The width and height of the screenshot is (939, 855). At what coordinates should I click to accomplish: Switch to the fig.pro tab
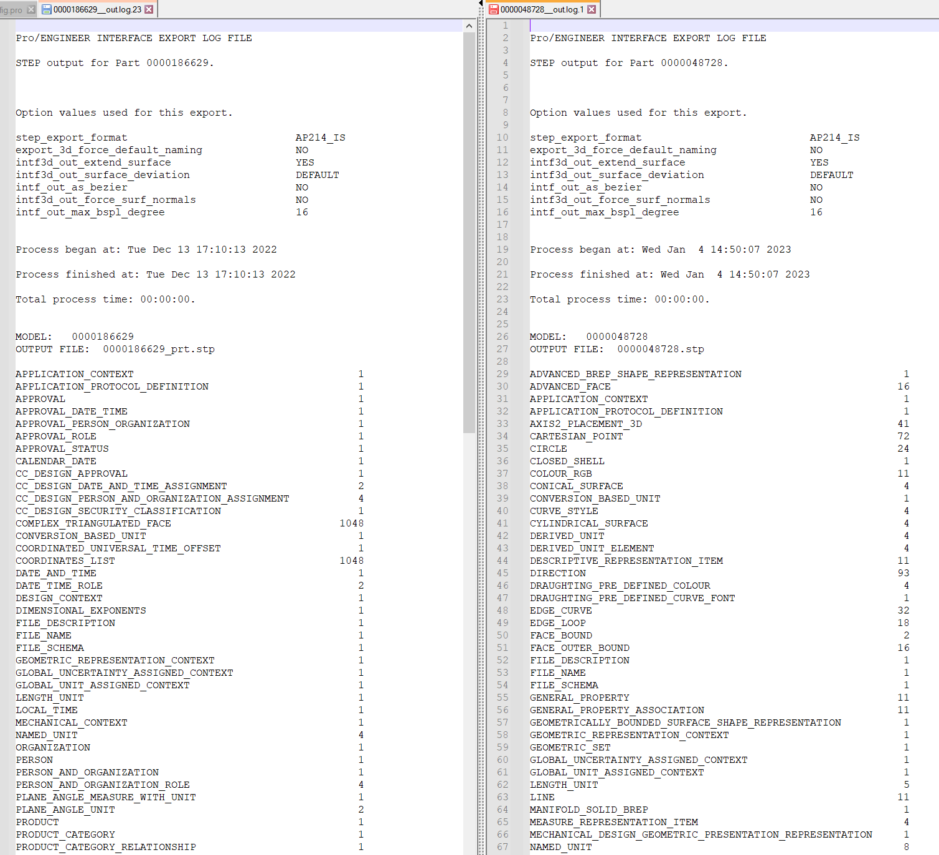[x=12, y=9]
